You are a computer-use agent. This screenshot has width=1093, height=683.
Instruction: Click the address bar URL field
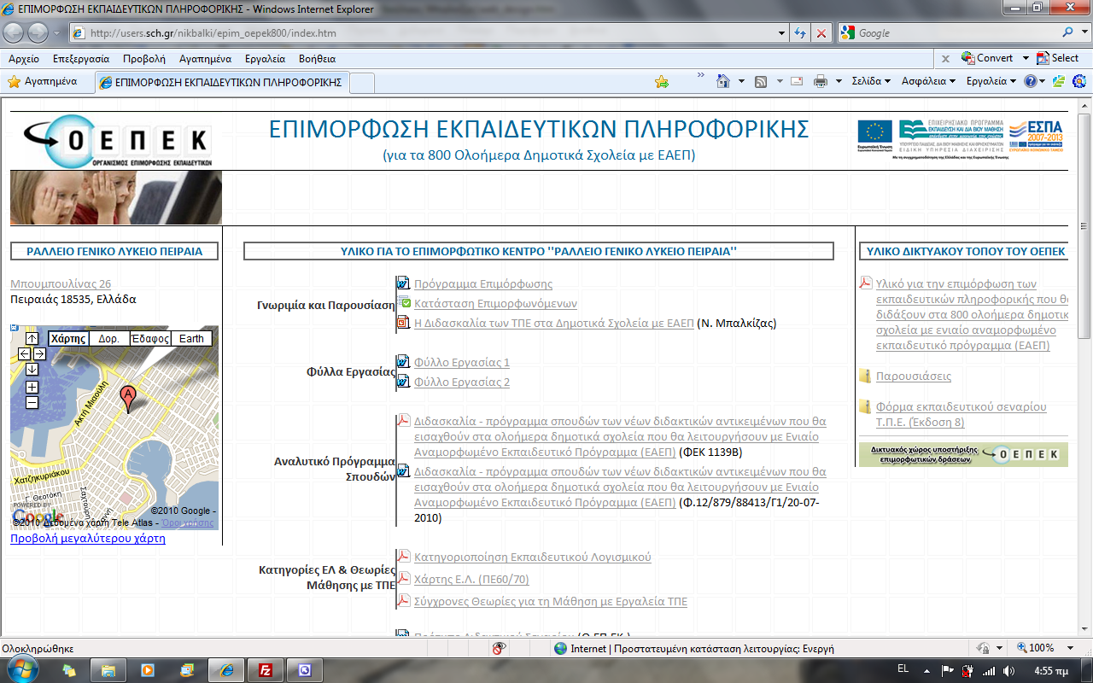click(x=427, y=33)
